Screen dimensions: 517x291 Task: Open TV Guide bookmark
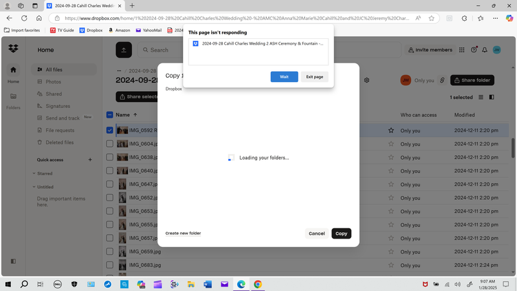pos(62,30)
